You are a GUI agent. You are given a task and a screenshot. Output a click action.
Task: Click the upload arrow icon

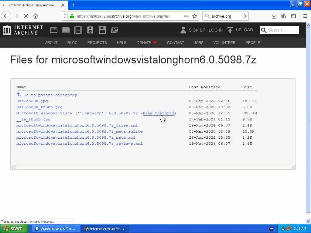[230, 30]
